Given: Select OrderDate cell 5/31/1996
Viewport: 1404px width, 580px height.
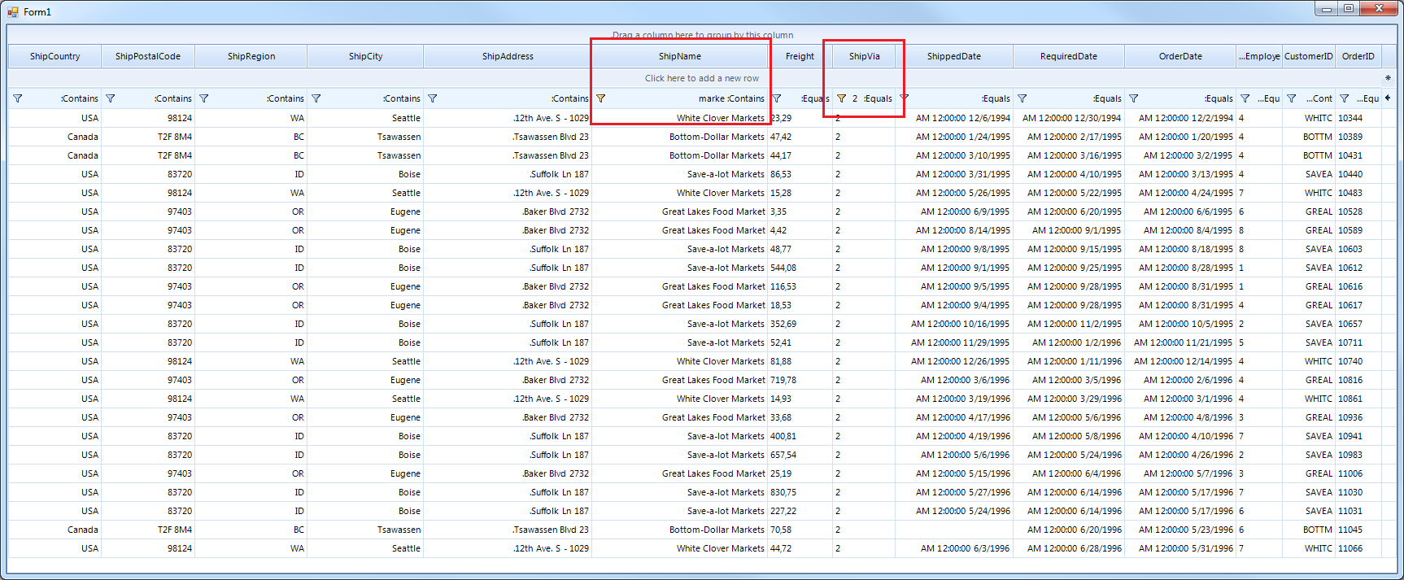Looking at the screenshot, I should point(1180,548).
